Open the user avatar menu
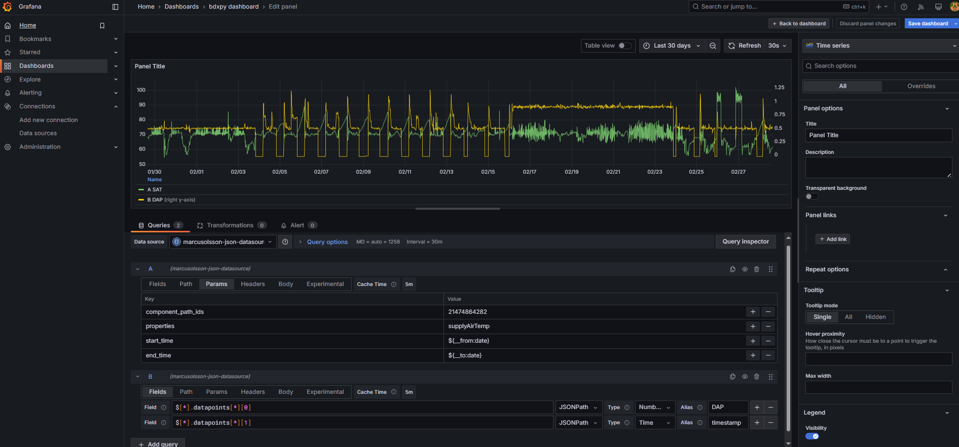The height and width of the screenshot is (447, 959). [954, 7]
